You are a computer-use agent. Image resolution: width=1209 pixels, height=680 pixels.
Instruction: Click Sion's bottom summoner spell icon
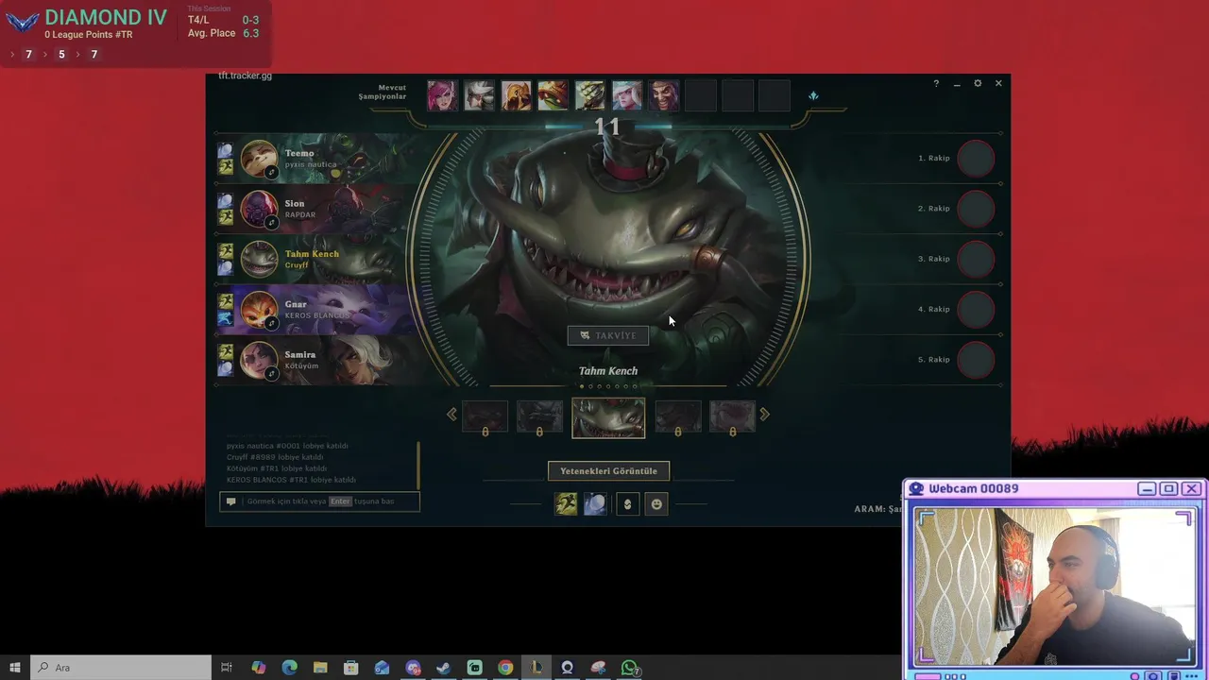click(x=226, y=217)
